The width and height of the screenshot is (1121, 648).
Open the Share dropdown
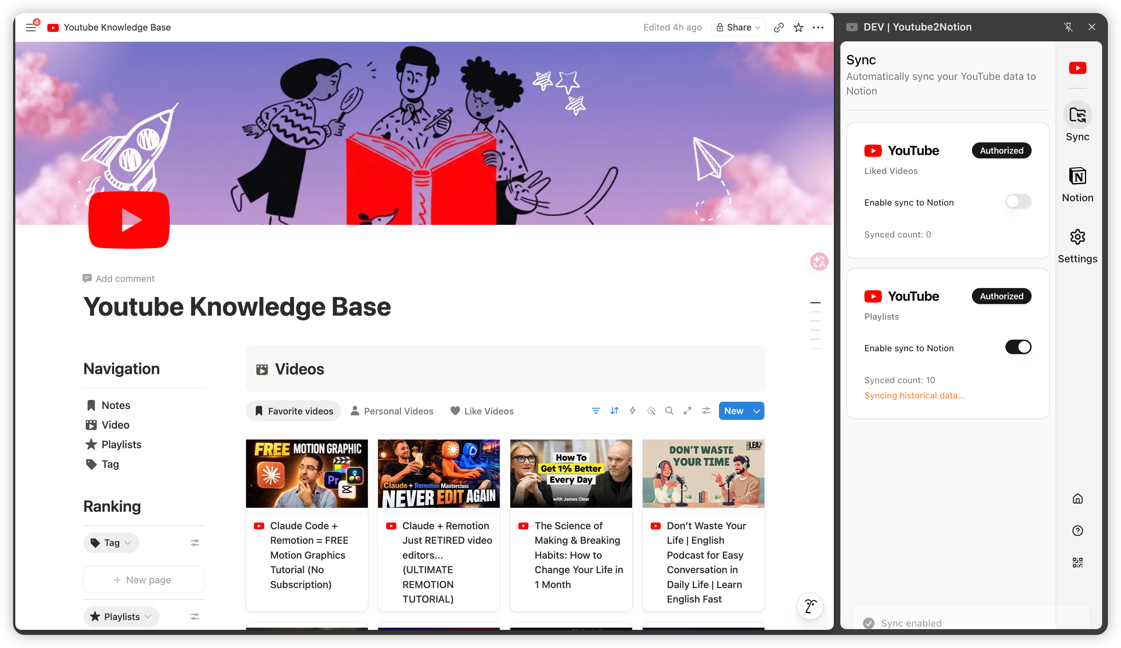point(739,28)
